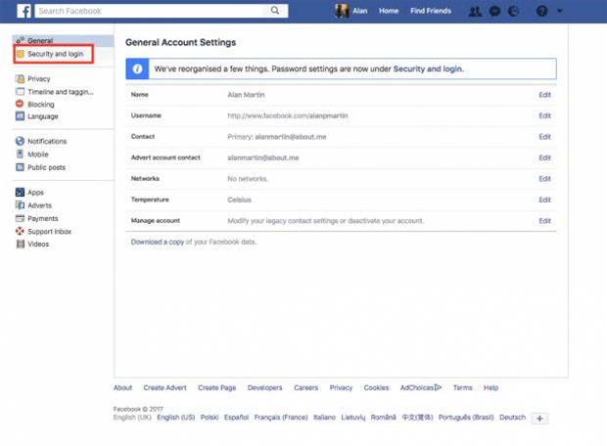Open Blocking settings
Screen dimensions: 607x446
point(41,105)
